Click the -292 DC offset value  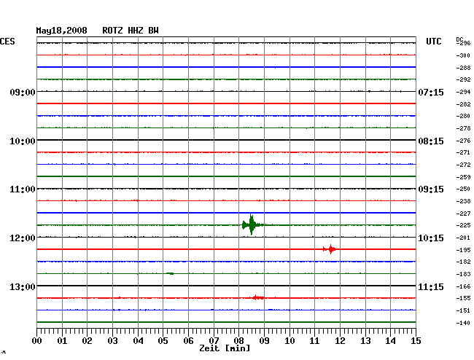(463, 79)
